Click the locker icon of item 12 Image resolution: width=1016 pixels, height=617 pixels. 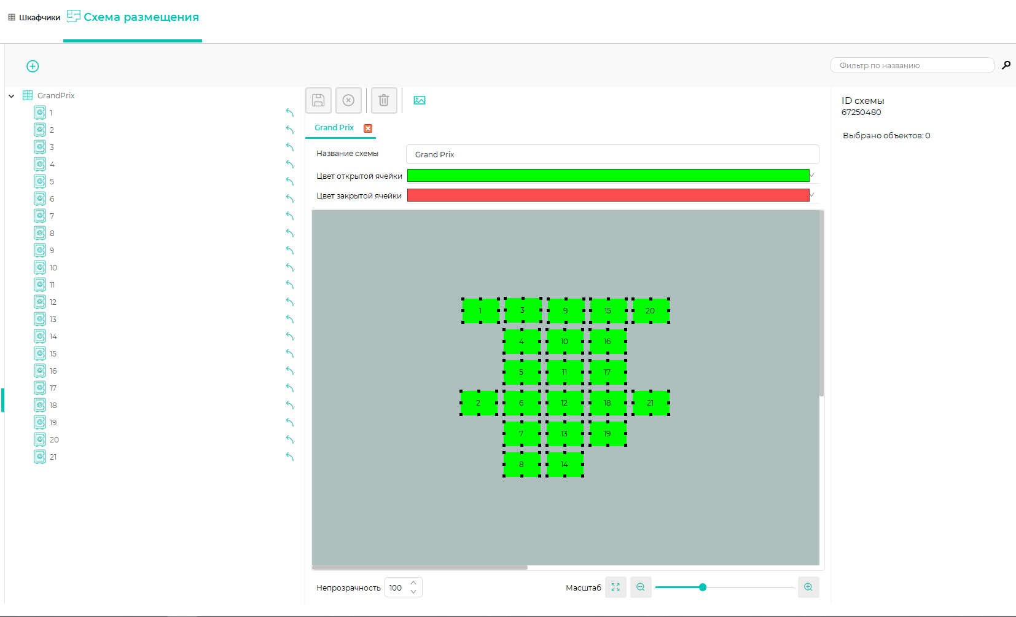pyautogui.click(x=40, y=302)
